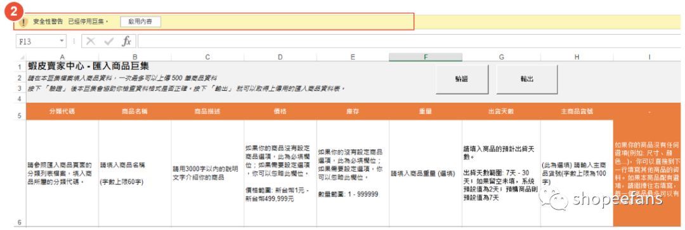Screen dimensions: 685x230
Task: Click price cell mentioning 新台幣499,999元
Action: point(280,174)
